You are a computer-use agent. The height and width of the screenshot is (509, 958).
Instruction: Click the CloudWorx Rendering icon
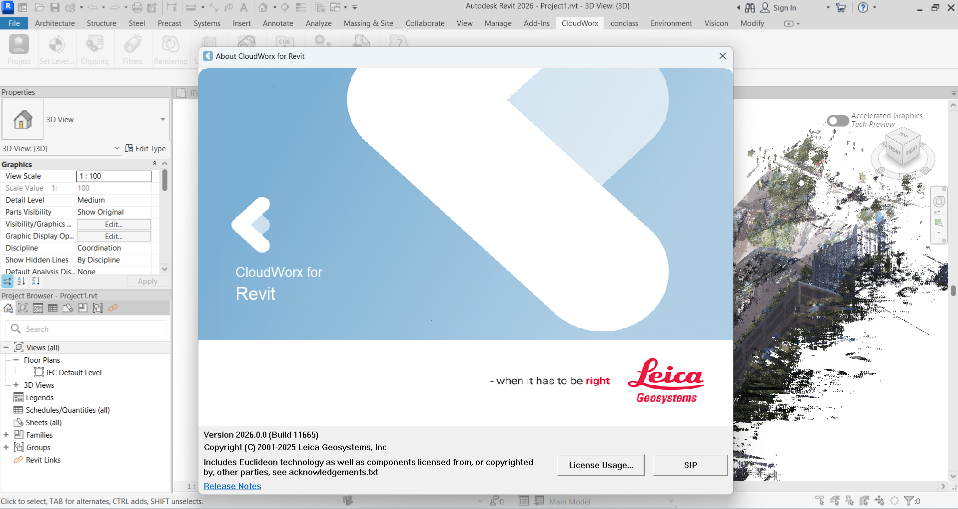170,44
